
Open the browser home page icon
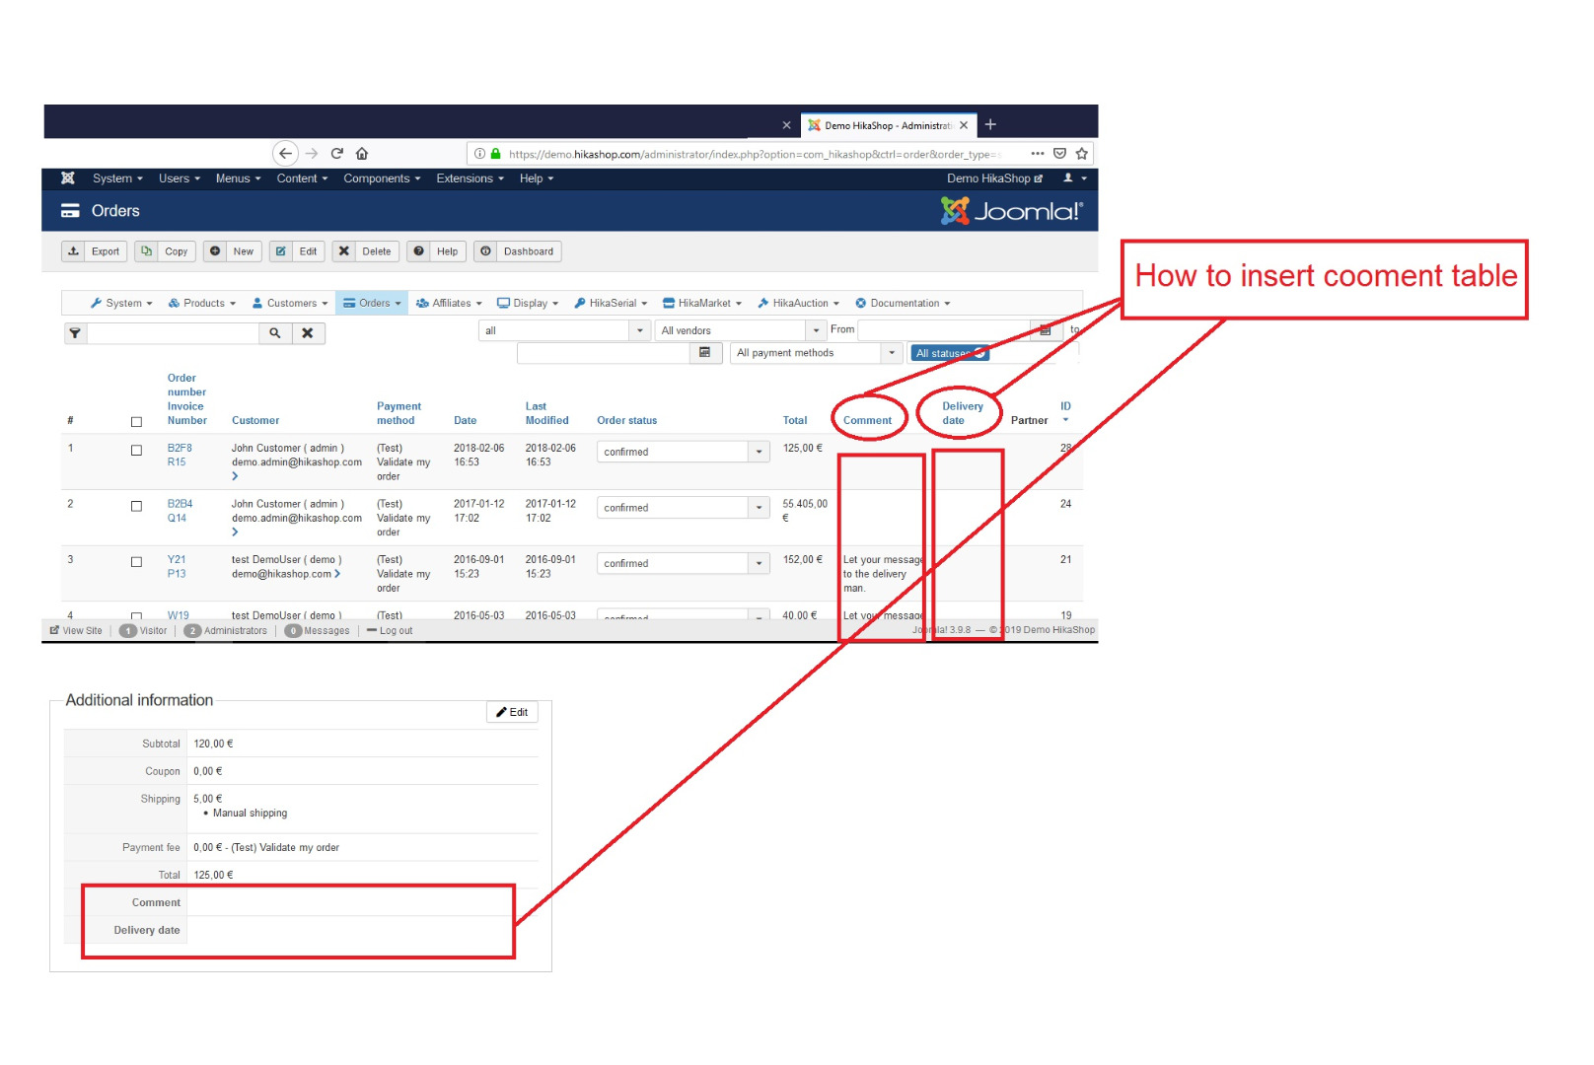362,154
